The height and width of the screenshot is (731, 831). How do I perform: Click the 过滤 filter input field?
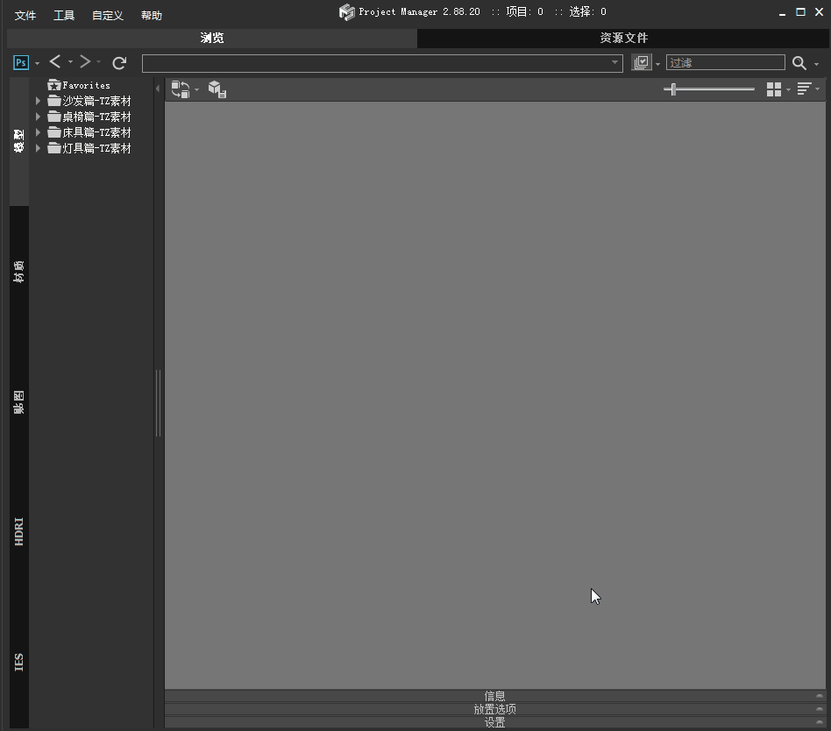pyautogui.click(x=726, y=62)
